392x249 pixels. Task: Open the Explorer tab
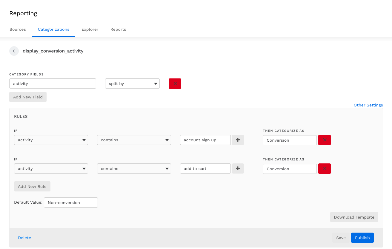(x=90, y=30)
